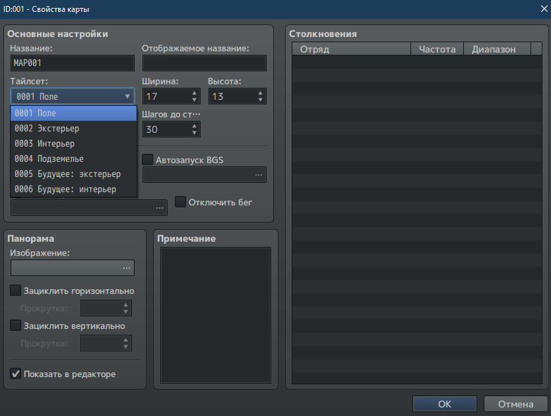Click the Название field with MAP001
551x416 pixels.
click(73, 63)
